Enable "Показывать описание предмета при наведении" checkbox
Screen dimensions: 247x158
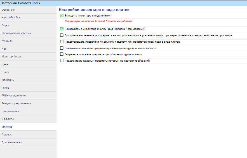62,48
